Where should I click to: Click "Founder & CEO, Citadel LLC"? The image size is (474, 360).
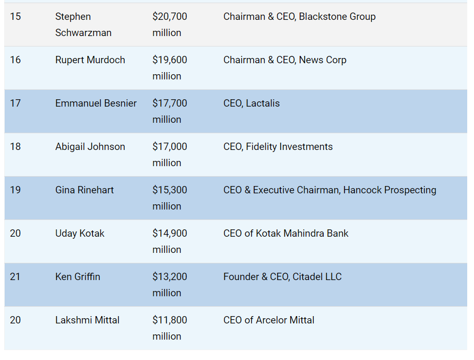pyautogui.click(x=282, y=277)
